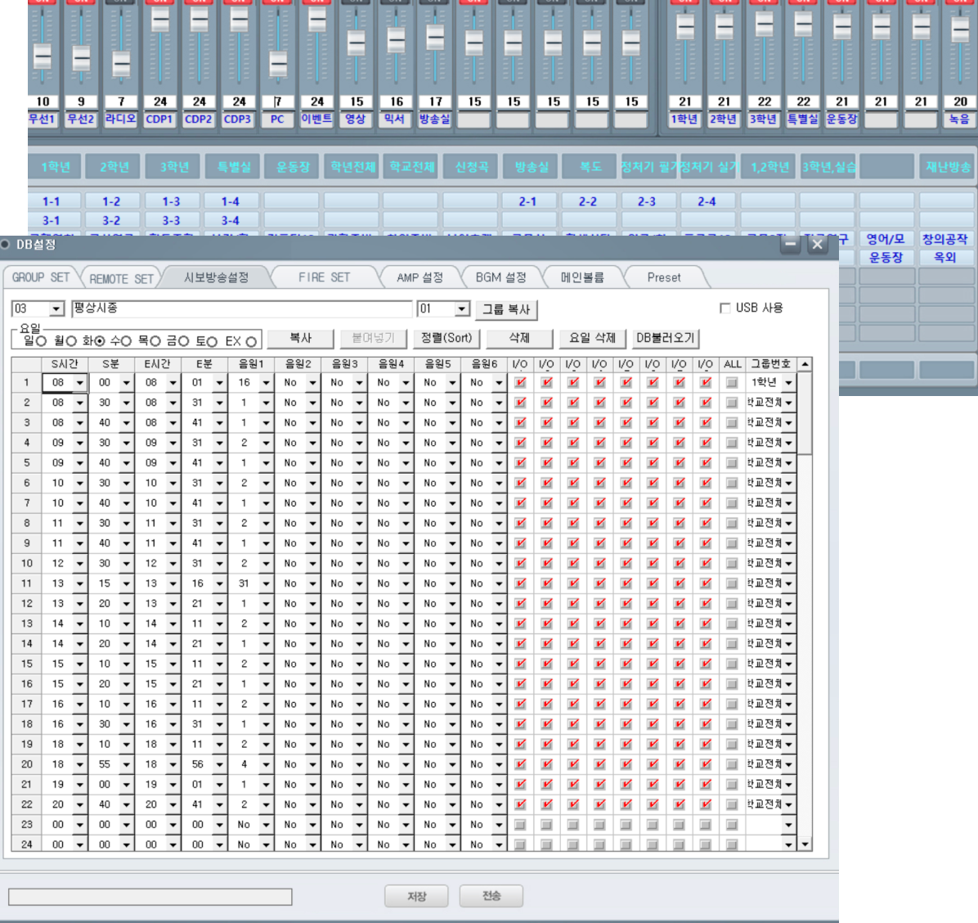Select the FIRE SET tab
Screen dimensions: 978x923
click(324, 277)
